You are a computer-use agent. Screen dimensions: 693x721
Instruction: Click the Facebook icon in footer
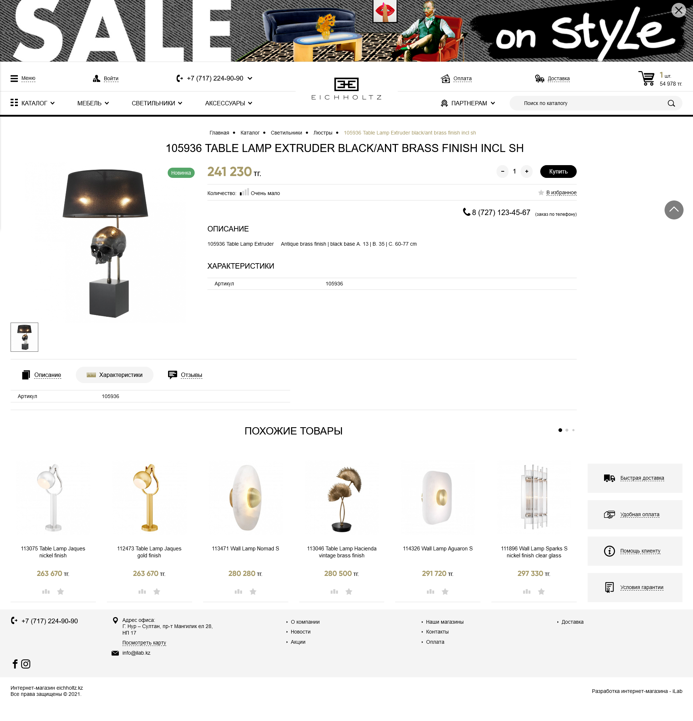[15, 664]
